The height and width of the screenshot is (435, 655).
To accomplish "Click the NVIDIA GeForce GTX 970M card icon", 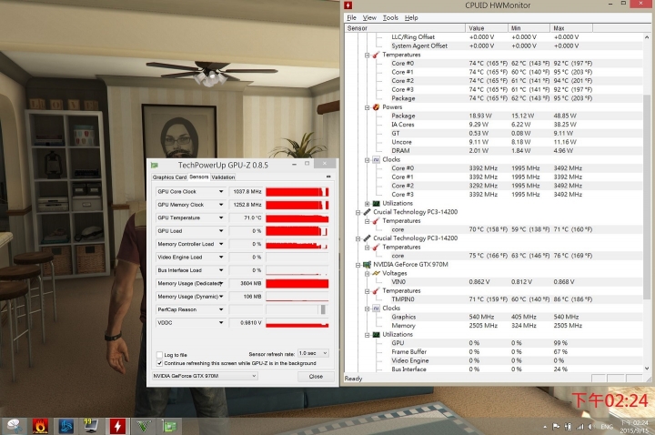I will [367, 265].
